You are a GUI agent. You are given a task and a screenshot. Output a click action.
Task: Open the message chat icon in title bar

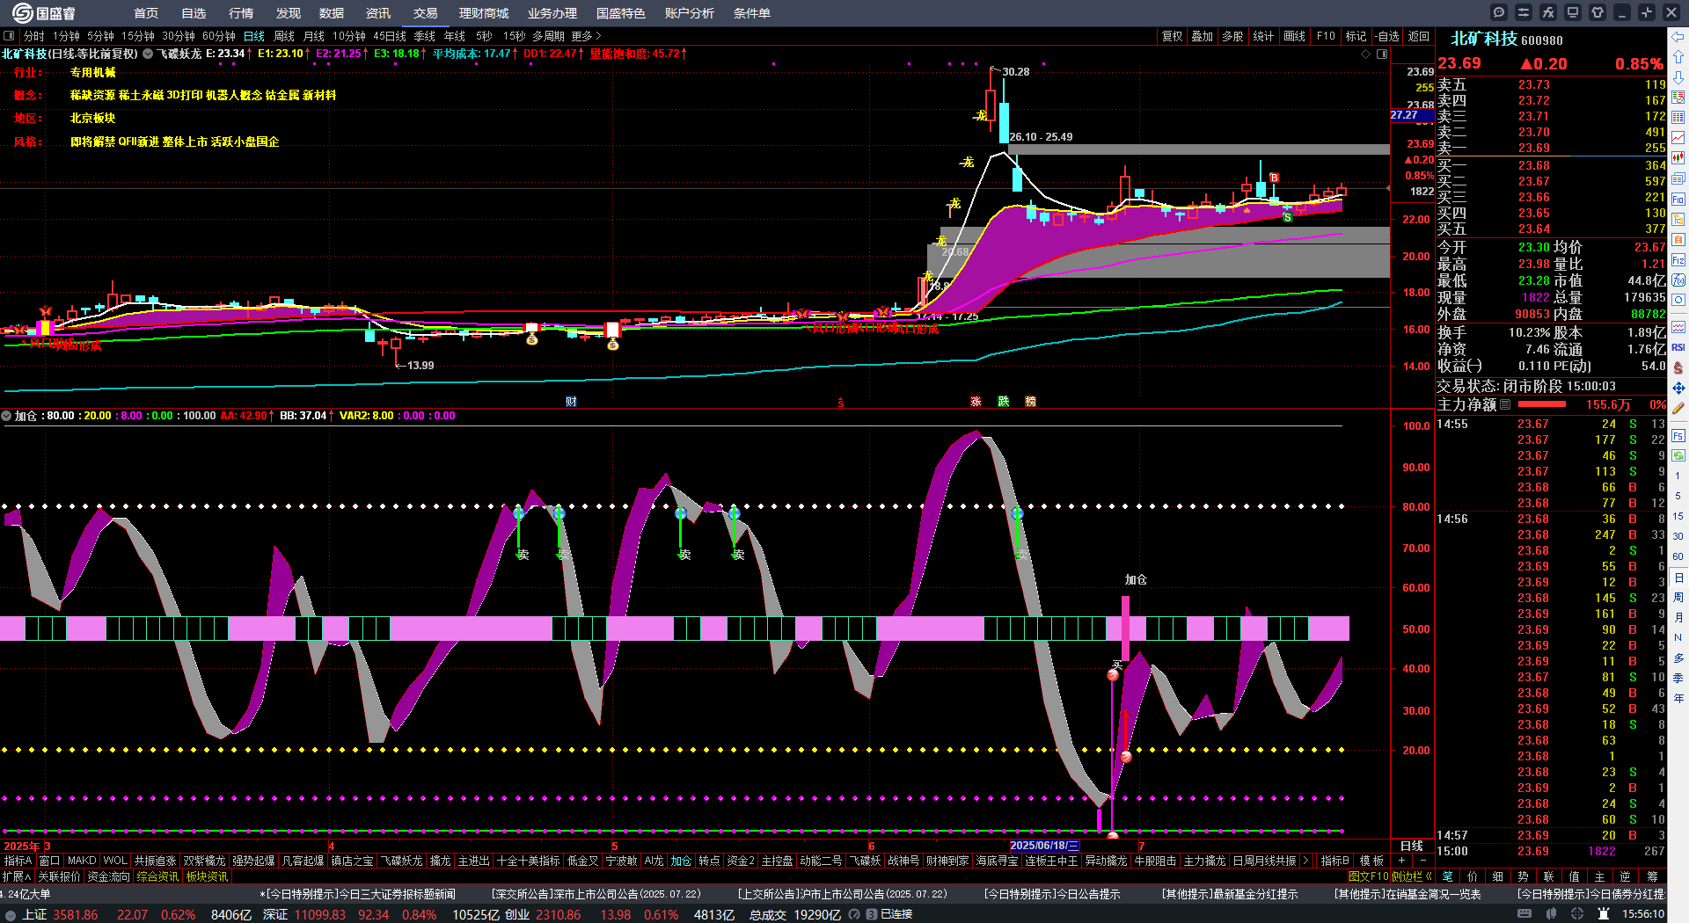click(x=1499, y=12)
